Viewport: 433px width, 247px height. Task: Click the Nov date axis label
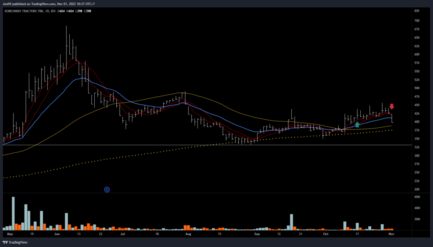click(391, 233)
